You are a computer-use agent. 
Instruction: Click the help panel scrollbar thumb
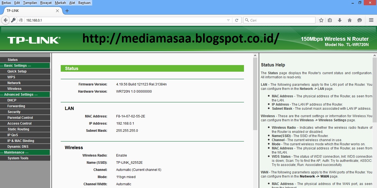coord(375,90)
